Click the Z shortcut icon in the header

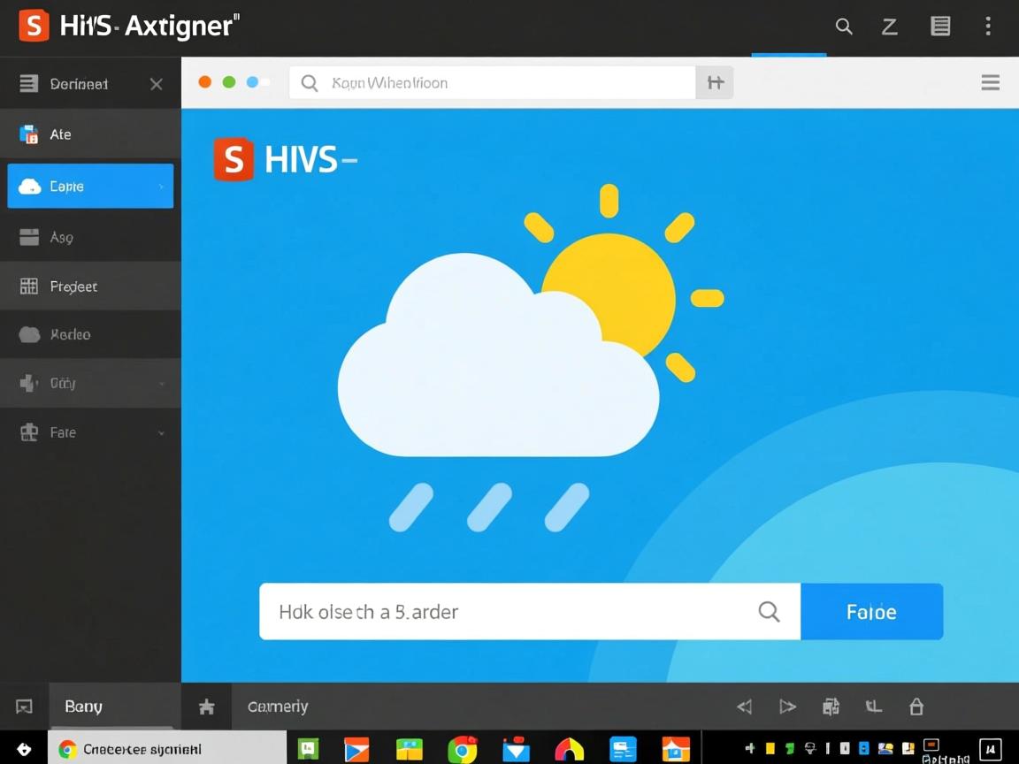pos(889,27)
